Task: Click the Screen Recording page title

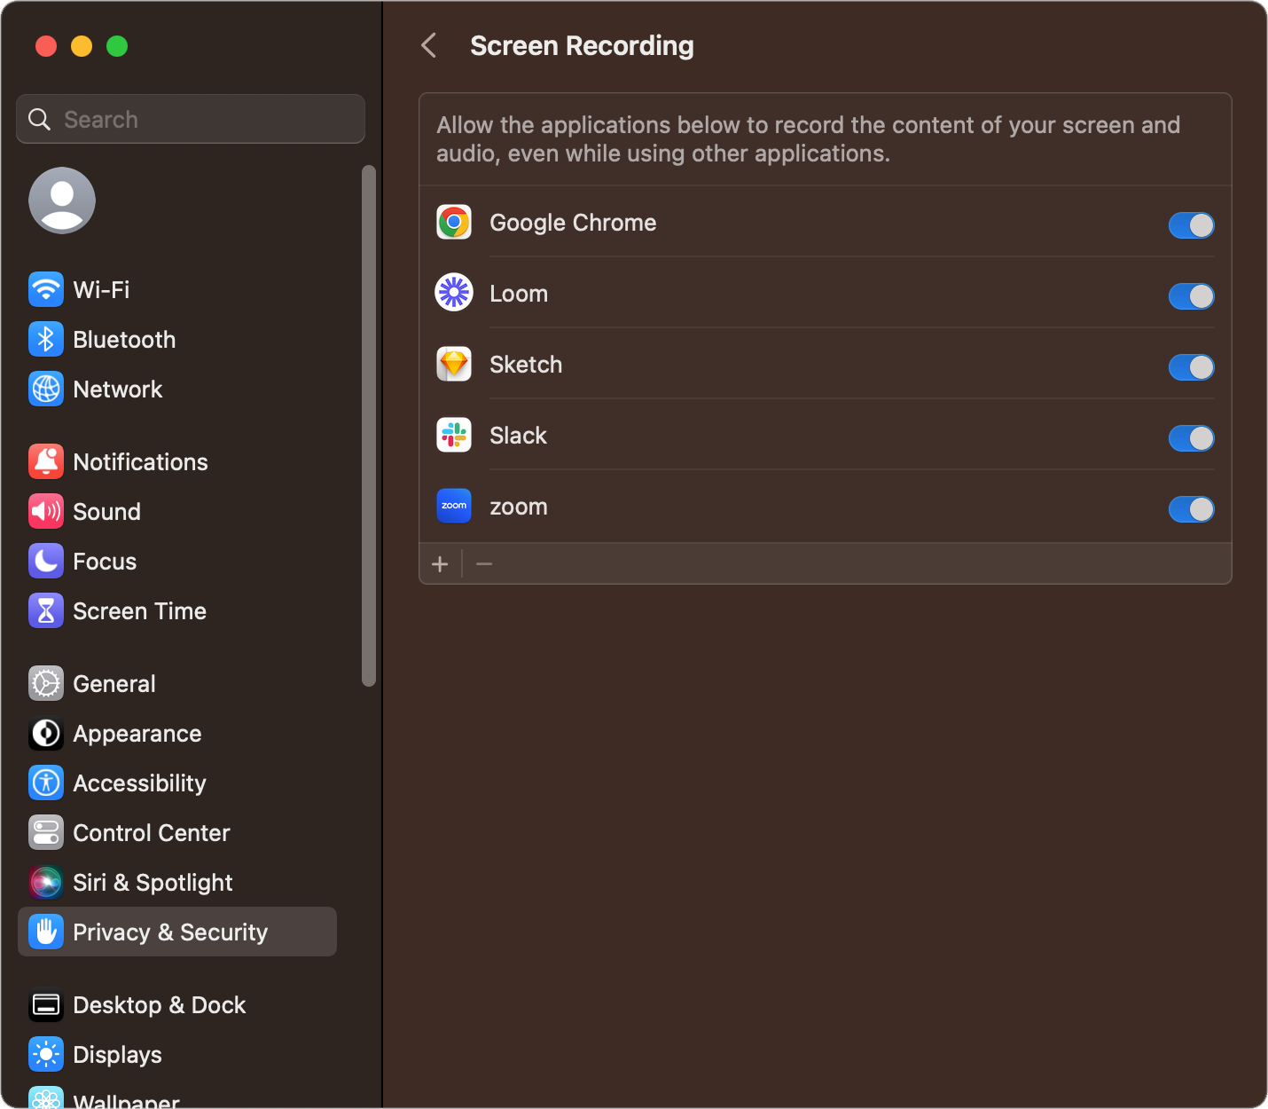Action: point(582,45)
